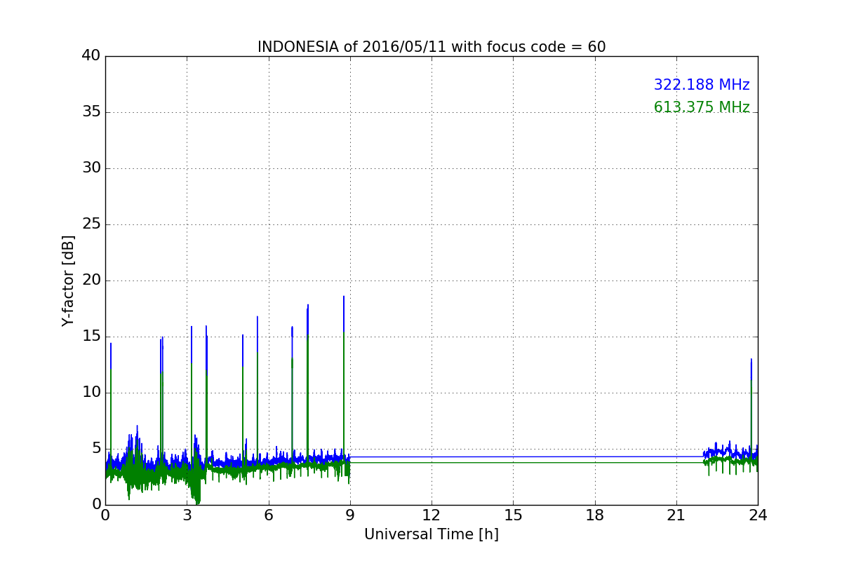Click y-axis tick label 40
Viewport: 842px width, 561px height.
pyautogui.click(x=91, y=56)
